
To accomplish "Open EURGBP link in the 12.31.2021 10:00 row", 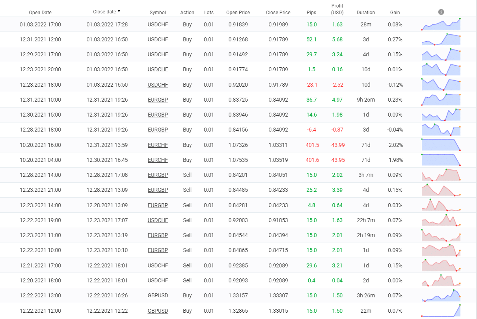I will click(158, 100).
